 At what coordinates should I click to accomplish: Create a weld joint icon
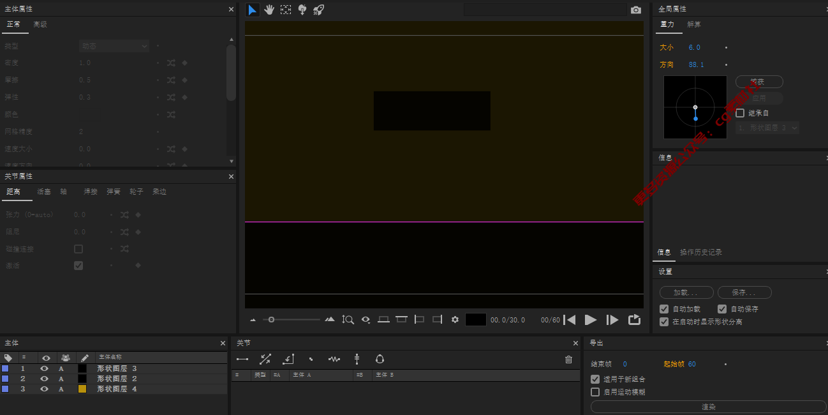pos(311,359)
